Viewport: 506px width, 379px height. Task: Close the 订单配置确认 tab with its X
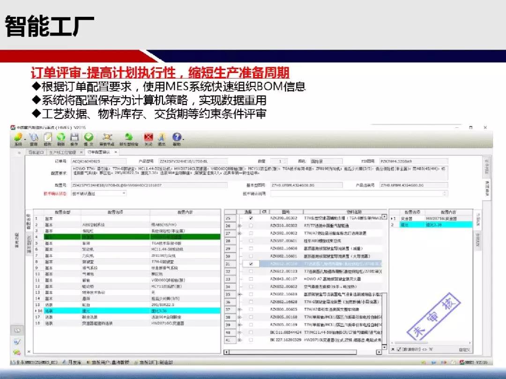point(116,152)
